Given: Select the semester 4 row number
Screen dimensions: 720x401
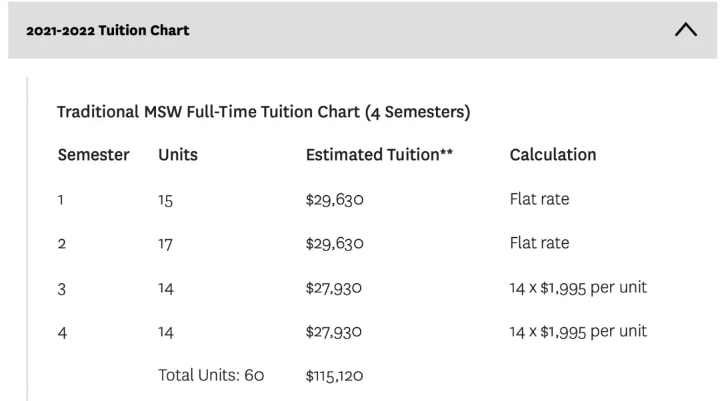Looking at the screenshot, I should point(62,332).
